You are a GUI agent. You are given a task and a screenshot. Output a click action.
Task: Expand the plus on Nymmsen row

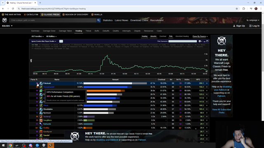[207, 113]
